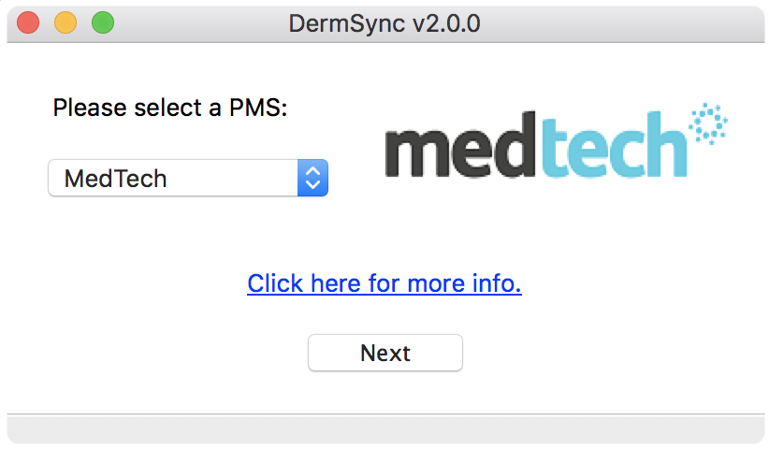
Task: Minimize DermSync using the yellow button
Action: tap(65, 23)
